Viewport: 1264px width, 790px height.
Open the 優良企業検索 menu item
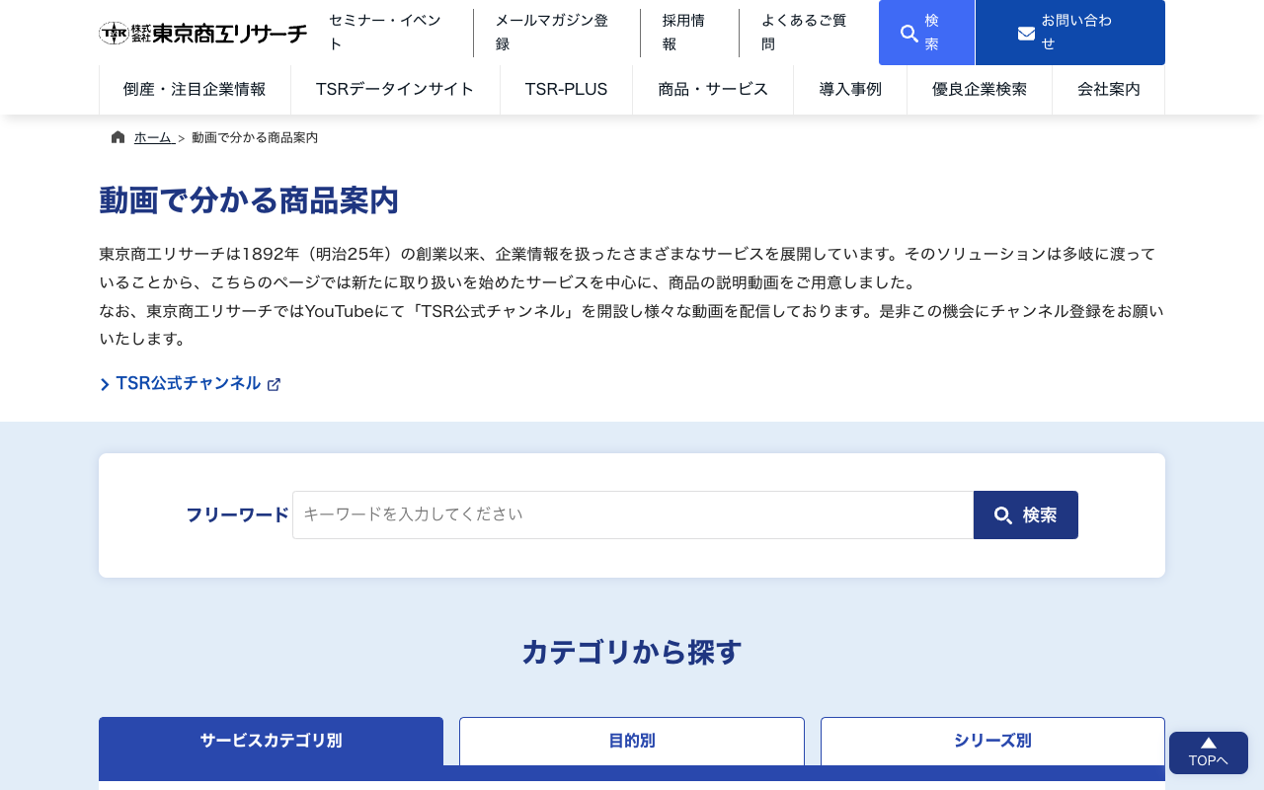[980, 90]
